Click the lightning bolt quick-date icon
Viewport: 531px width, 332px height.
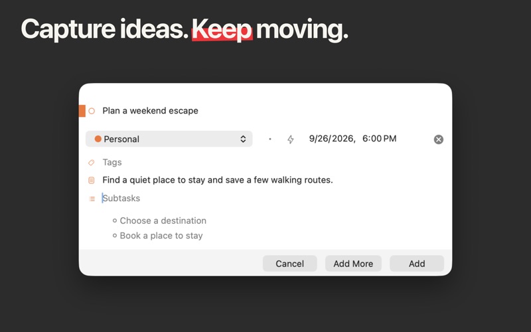(291, 139)
